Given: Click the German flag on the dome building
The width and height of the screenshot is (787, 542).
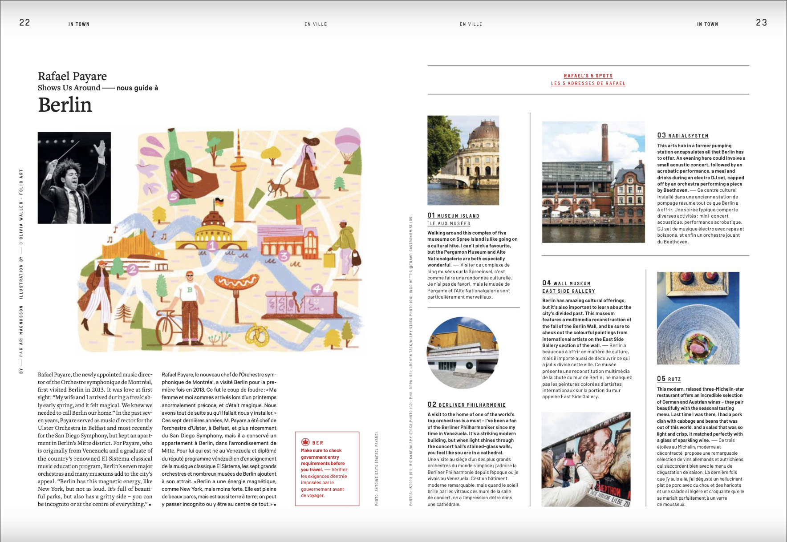Looking at the screenshot, I should [219, 203].
